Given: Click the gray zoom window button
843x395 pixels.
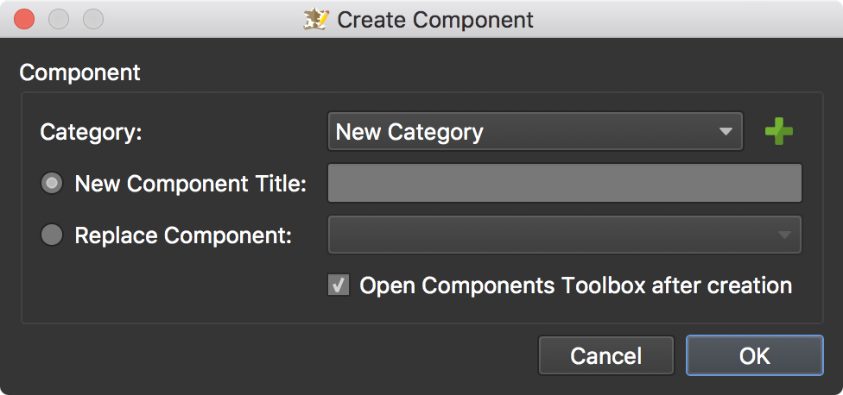Looking at the screenshot, I should 93,20.
